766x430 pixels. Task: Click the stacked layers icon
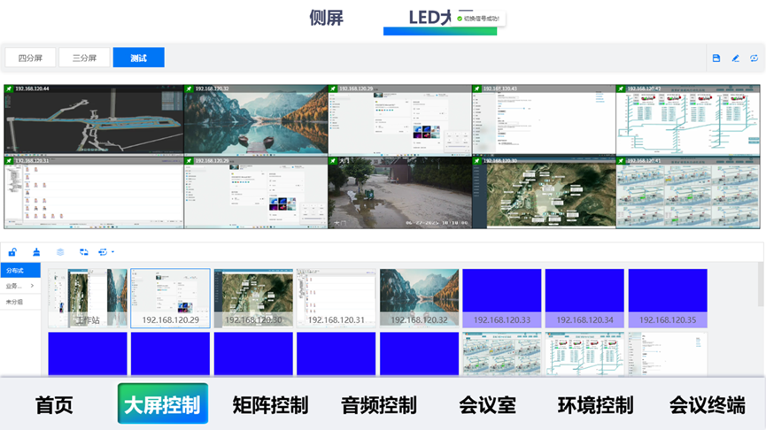click(60, 252)
